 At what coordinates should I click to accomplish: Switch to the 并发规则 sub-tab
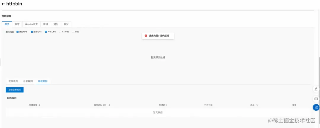click(28, 81)
